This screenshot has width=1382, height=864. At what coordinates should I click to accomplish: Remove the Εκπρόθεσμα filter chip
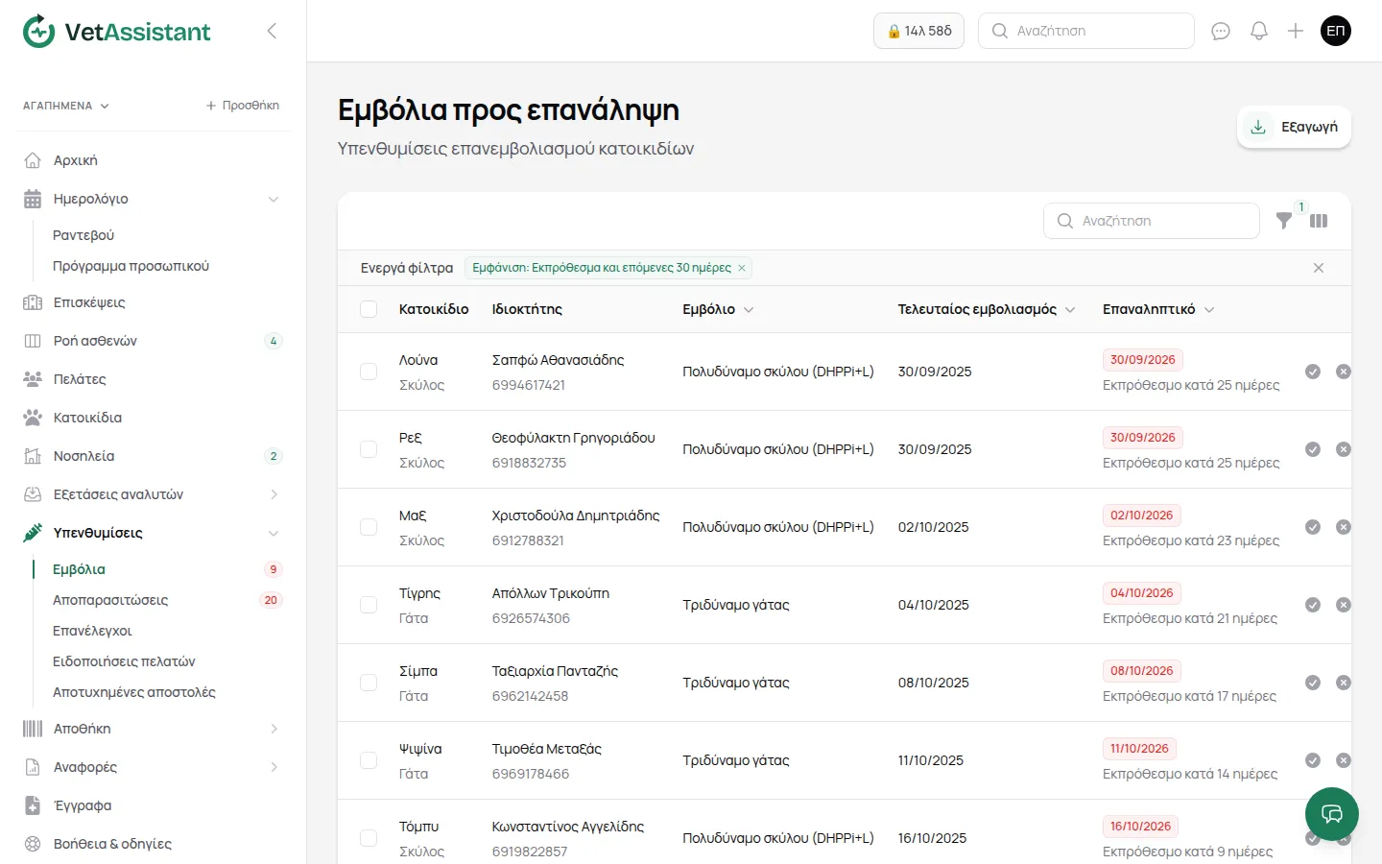coord(742,268)
